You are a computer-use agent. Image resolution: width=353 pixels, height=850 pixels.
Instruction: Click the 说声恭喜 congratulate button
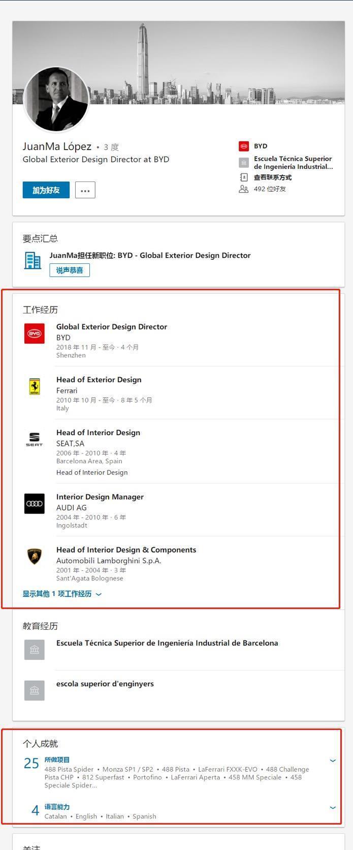pyautogui.click(x=70, y=270)
